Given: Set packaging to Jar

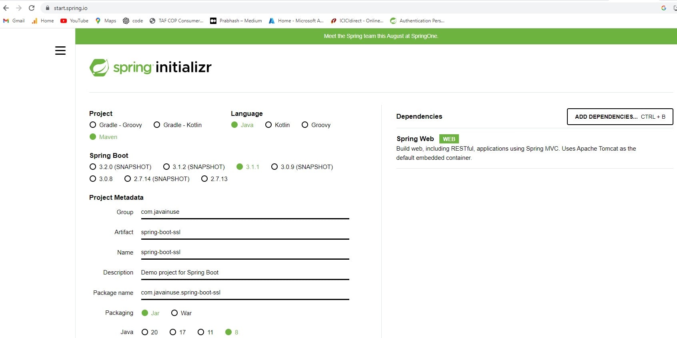Looking at the screenshot, I should [x=150, y=313].
